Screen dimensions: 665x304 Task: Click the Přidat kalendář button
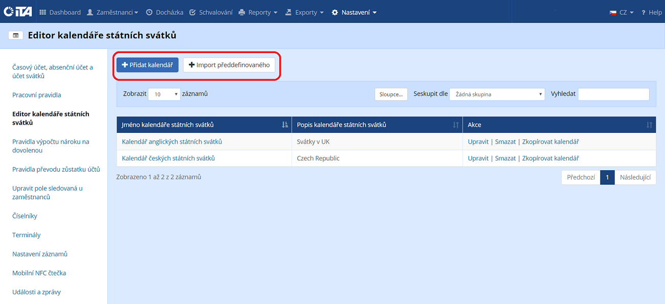[147, 65]
